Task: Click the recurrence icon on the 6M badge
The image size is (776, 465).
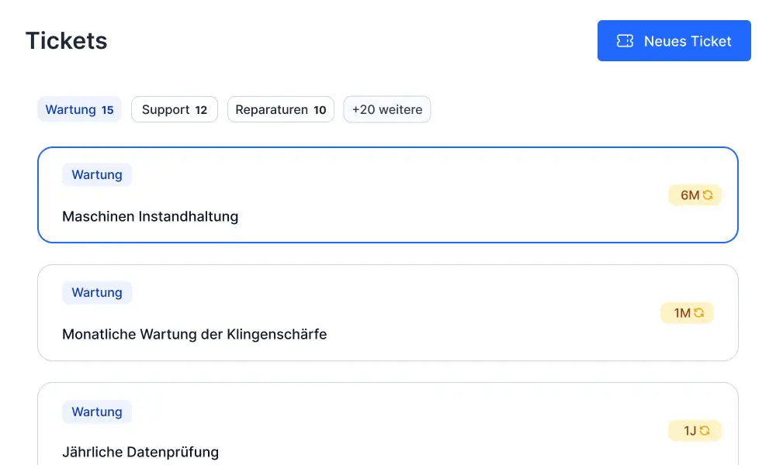Action: [708, 195]
